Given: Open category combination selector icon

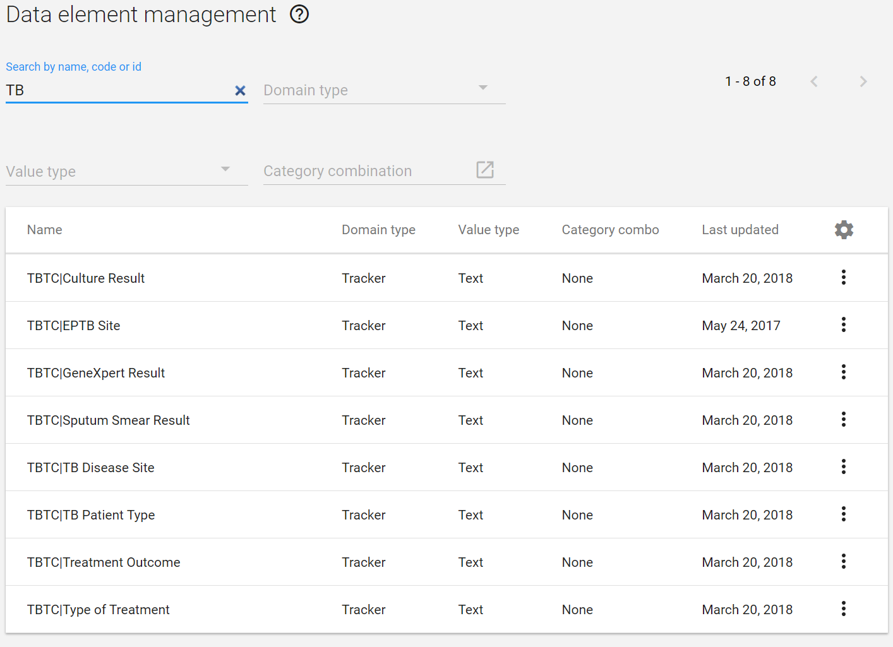Looking at the screenshot, I should (x=485, y=170).
